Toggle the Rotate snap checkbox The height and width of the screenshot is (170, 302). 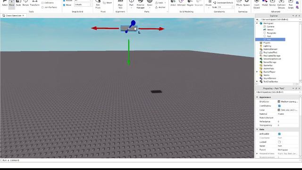64,0
